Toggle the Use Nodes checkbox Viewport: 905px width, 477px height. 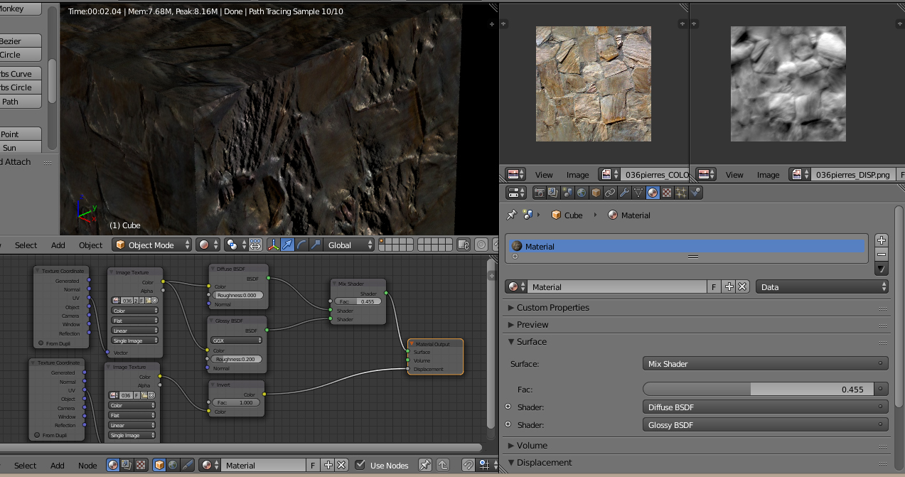360,466
